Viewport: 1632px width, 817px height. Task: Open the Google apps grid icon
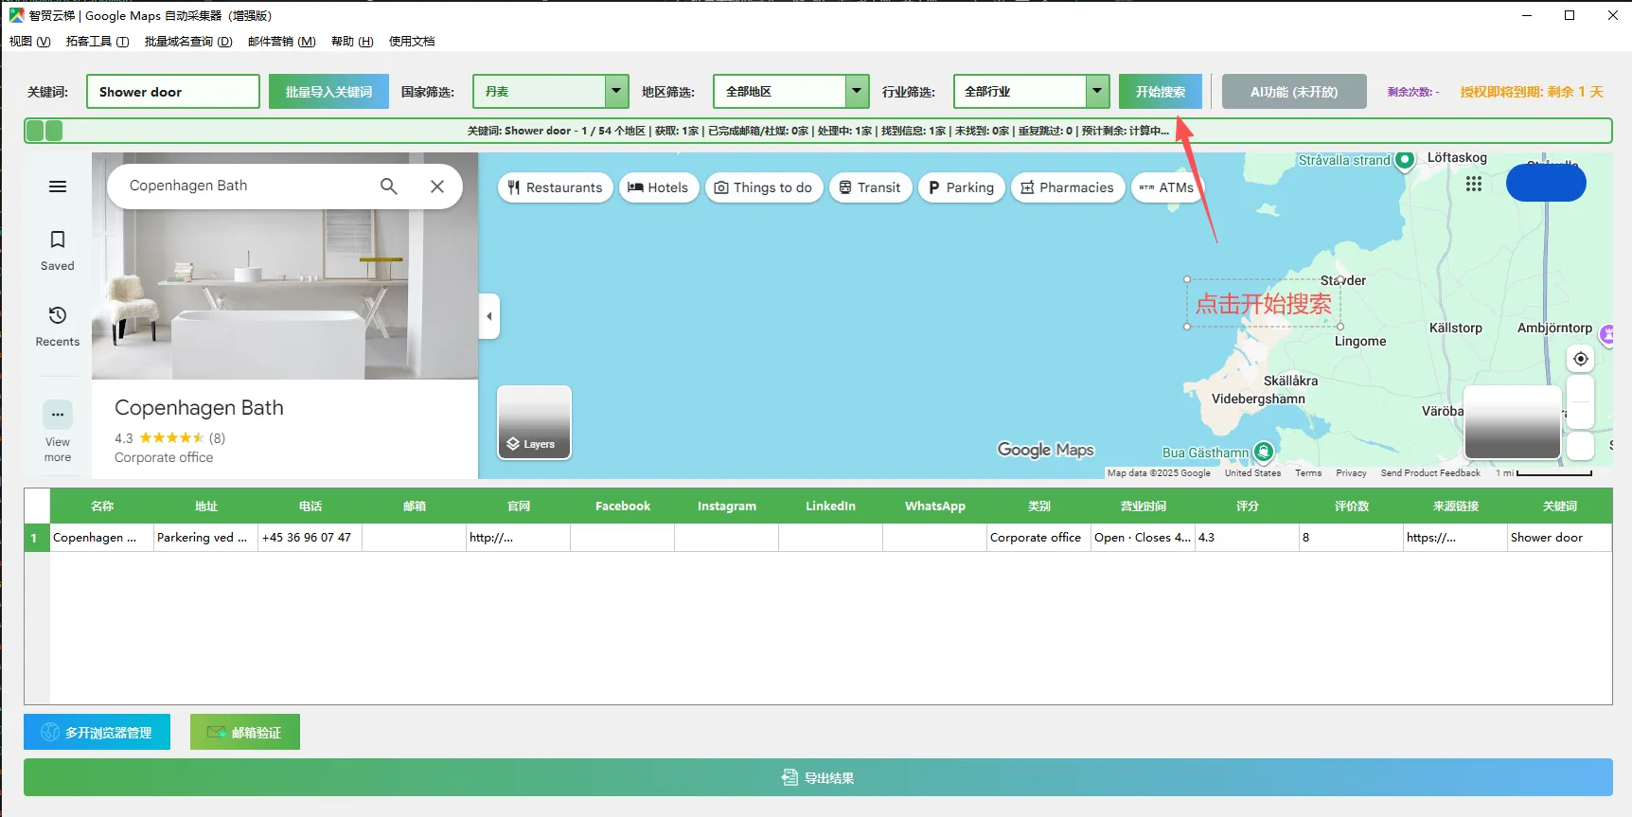[1474, 184]
